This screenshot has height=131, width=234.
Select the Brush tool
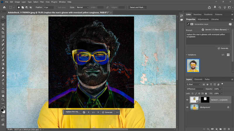[3, 48]
